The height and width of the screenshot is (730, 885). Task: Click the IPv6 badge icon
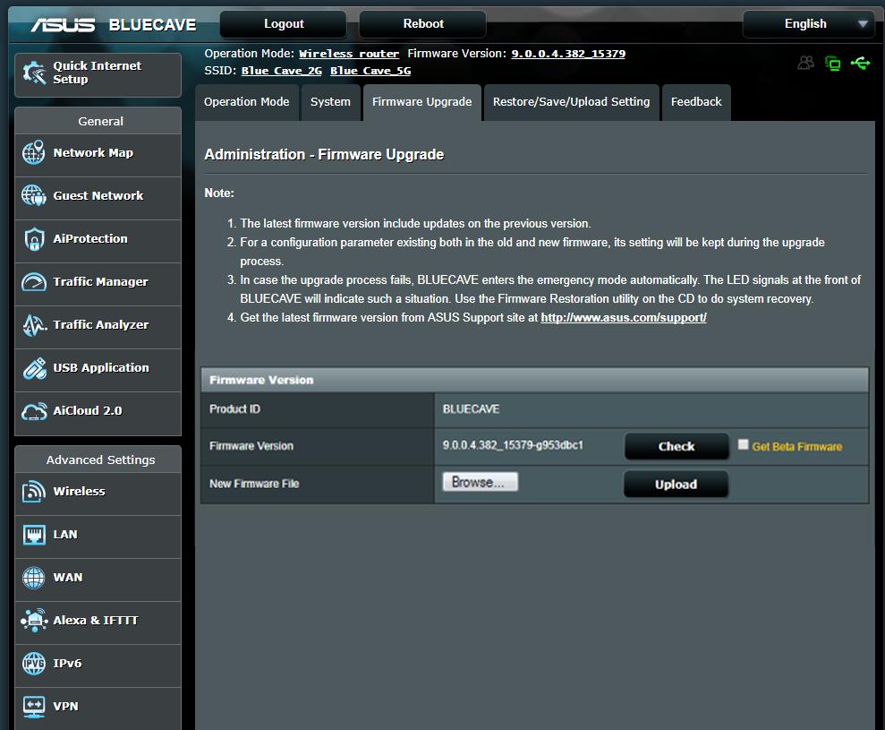pos(33,664)
